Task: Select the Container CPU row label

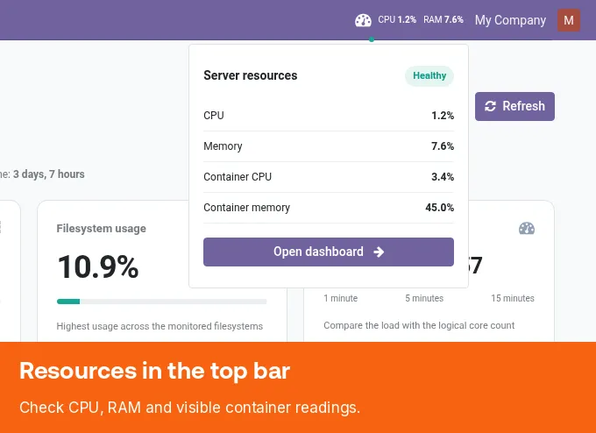Action: click(238, 177)
